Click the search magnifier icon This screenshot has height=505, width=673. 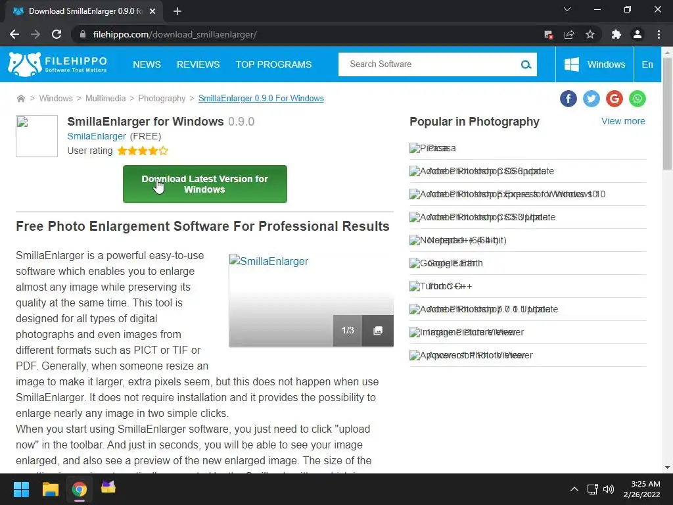[x=526, y=64]
